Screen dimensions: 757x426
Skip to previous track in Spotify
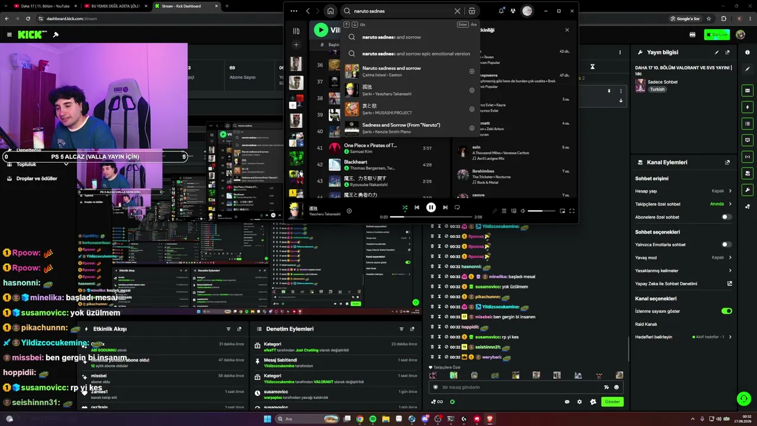(x=417, y=208)
